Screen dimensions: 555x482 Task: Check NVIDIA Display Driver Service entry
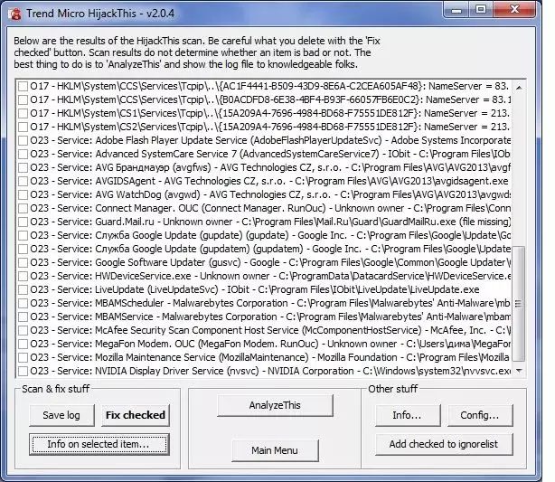23,371
